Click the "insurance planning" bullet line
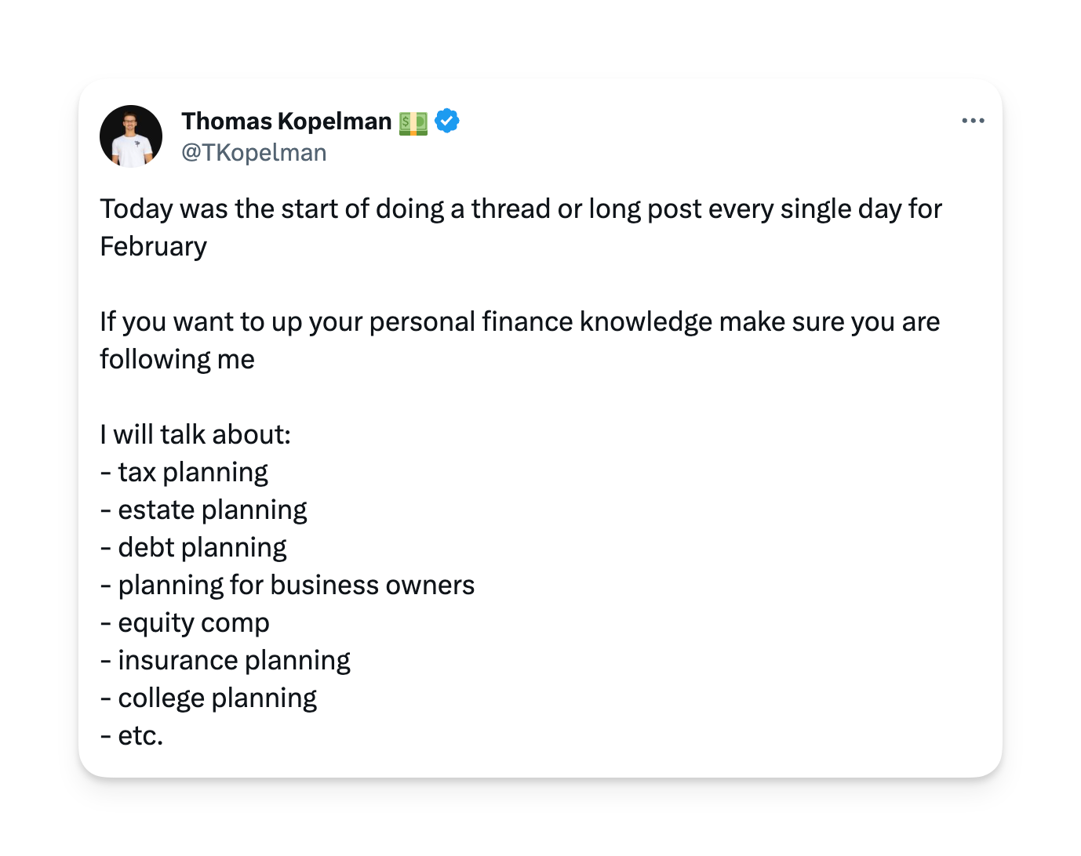 click(x=225, y=661)
